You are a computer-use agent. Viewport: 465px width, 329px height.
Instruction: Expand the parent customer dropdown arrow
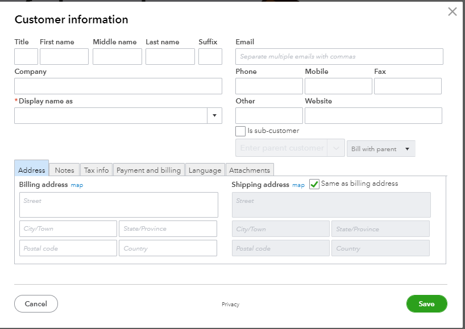[x=336, y=148]
